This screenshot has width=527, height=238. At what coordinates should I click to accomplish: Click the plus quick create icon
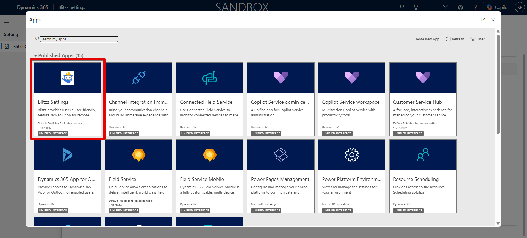pos(431,7)
